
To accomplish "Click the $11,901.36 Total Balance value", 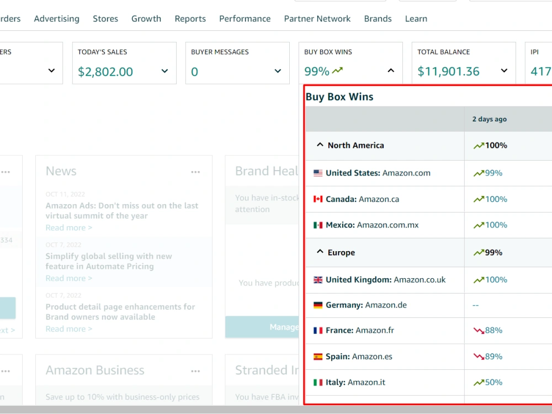I will pyautogui.click(x=448, y=71).
